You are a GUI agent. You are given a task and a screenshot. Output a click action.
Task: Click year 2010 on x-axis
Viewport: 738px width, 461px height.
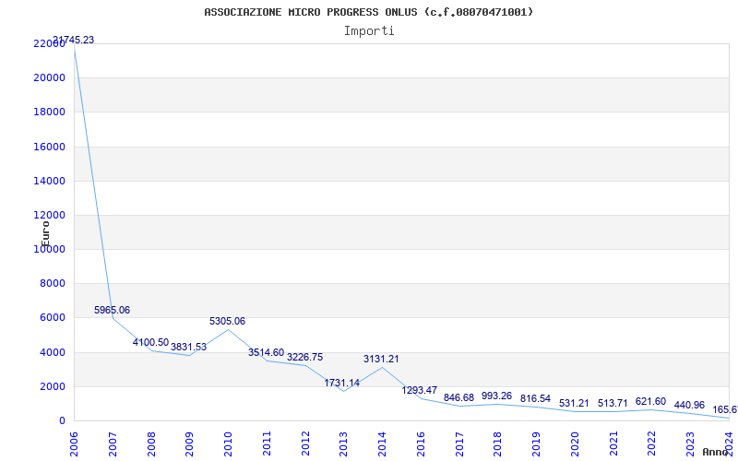click(x=228, y=444)
